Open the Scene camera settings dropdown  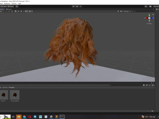122,11
